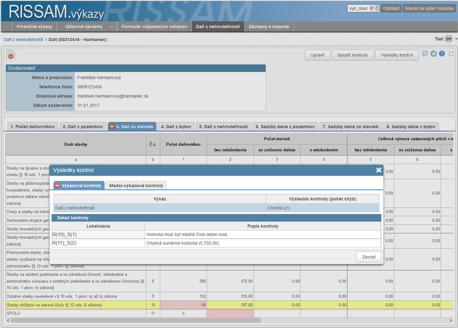Click Návrat na výber modulov button
This screenshot has height=328, width=458.
point(429,8)
